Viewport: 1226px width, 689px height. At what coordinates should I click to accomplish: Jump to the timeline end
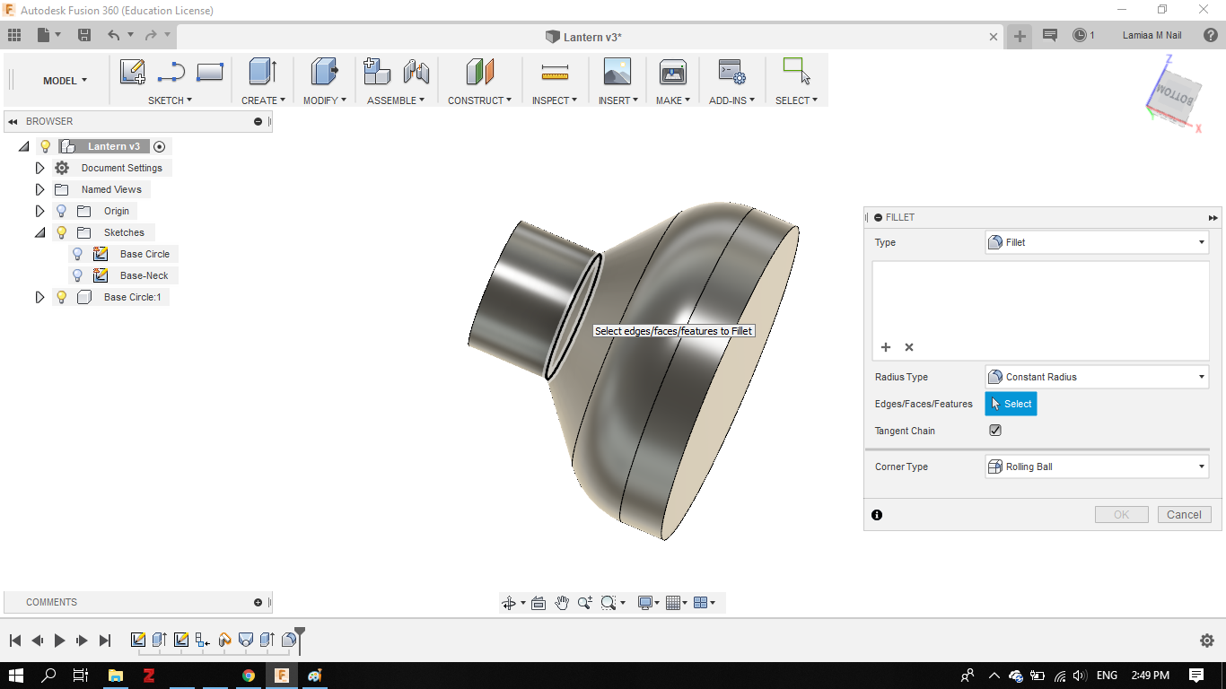(x=105, y=641)
